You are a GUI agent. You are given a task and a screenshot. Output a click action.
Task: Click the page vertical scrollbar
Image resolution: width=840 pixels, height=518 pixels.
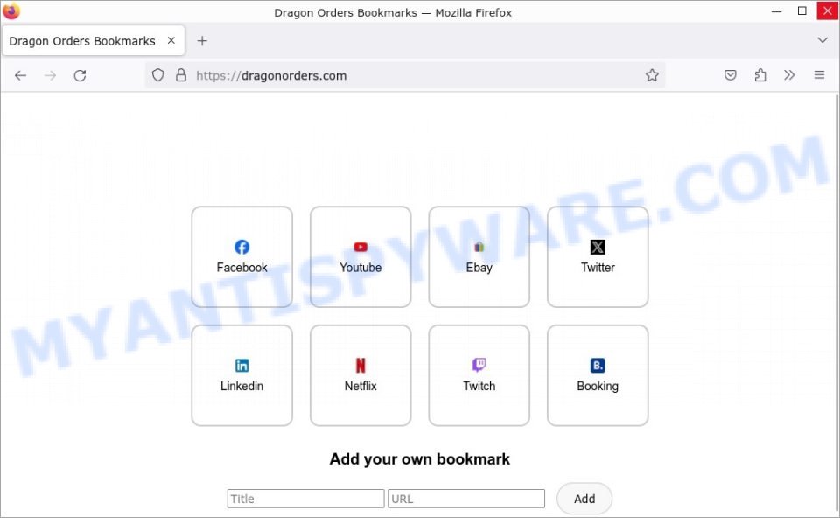tap(836, 303)
